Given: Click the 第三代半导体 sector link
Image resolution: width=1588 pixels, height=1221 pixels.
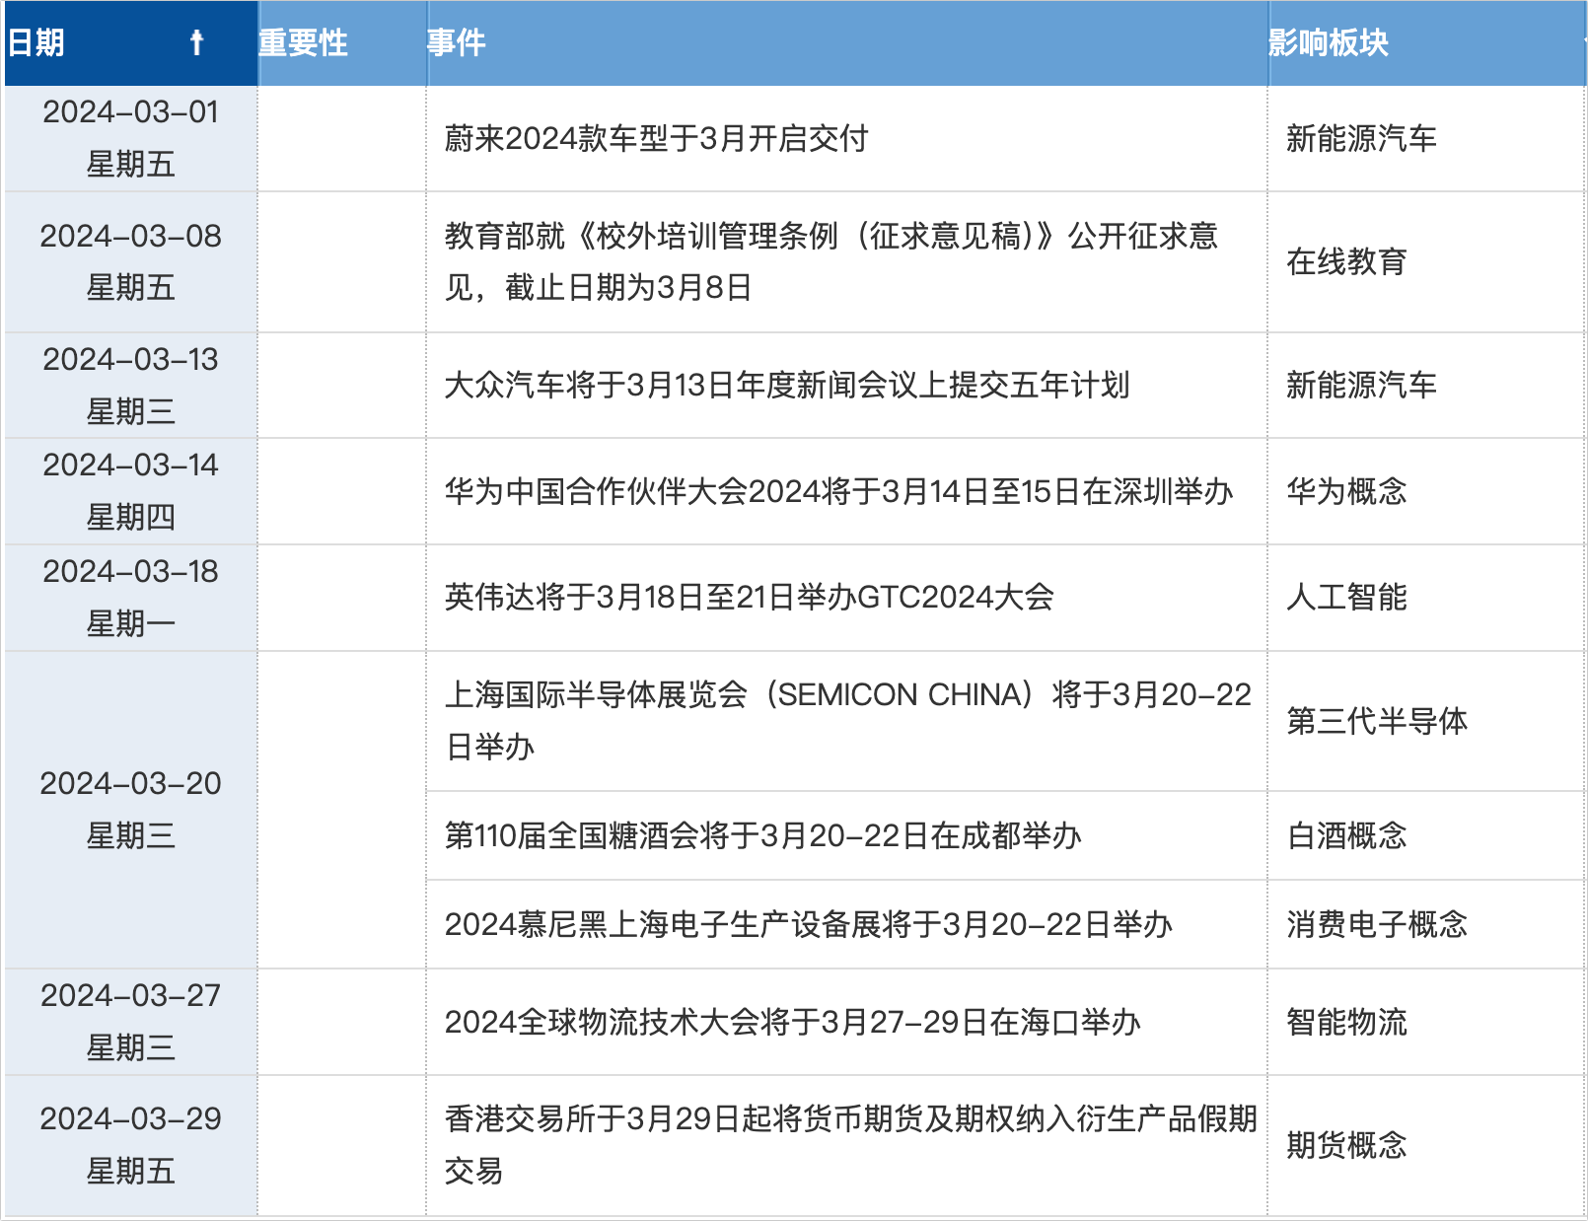Looking at the screenshot, I should click(x=1376, y=721).
